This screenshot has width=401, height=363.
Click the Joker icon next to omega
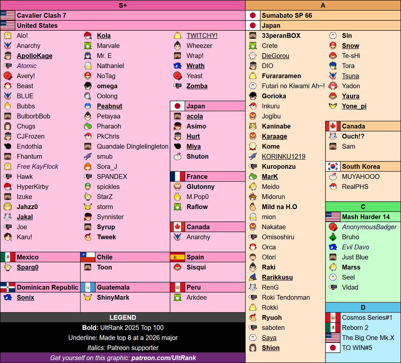[x=88, y=86]
